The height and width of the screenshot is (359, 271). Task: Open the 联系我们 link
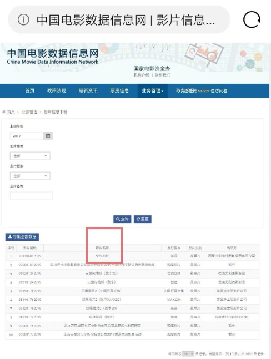click(162, 75)
